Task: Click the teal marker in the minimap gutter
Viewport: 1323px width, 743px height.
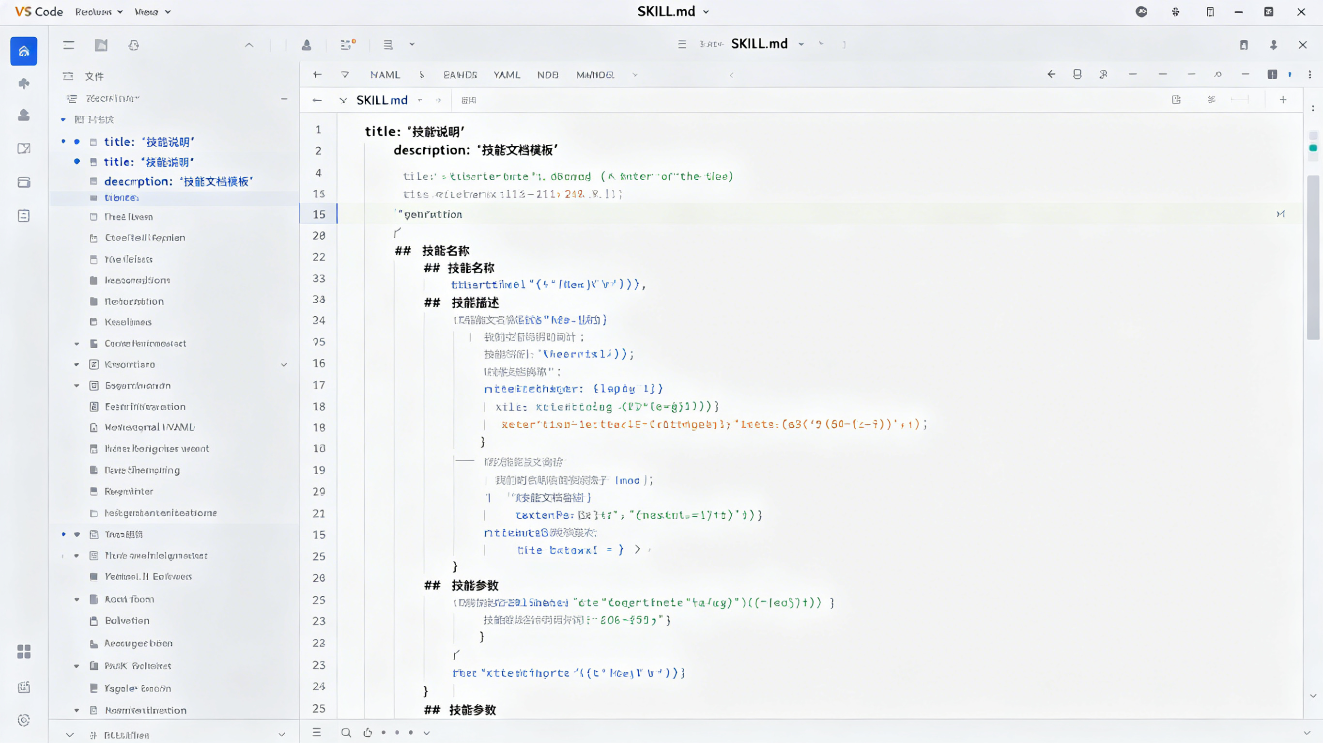Action: click(x=1313, y=148)
